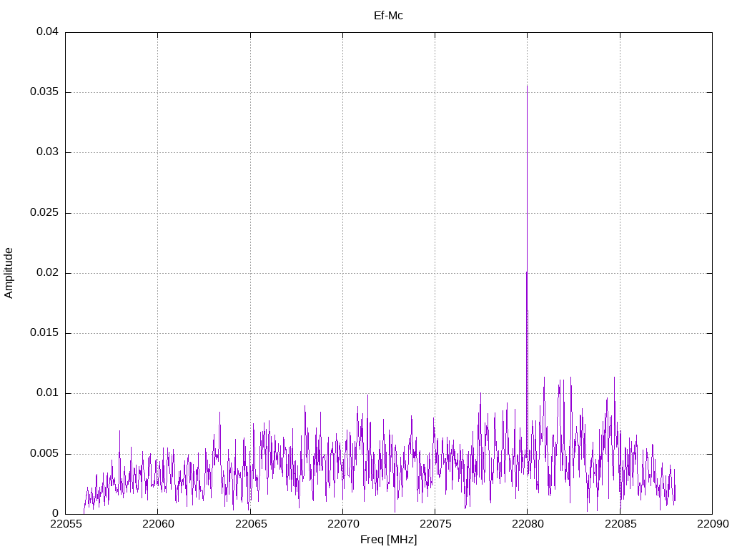
Task: Click the tip of the tallest spectrum spike
Action: (527, 86)
